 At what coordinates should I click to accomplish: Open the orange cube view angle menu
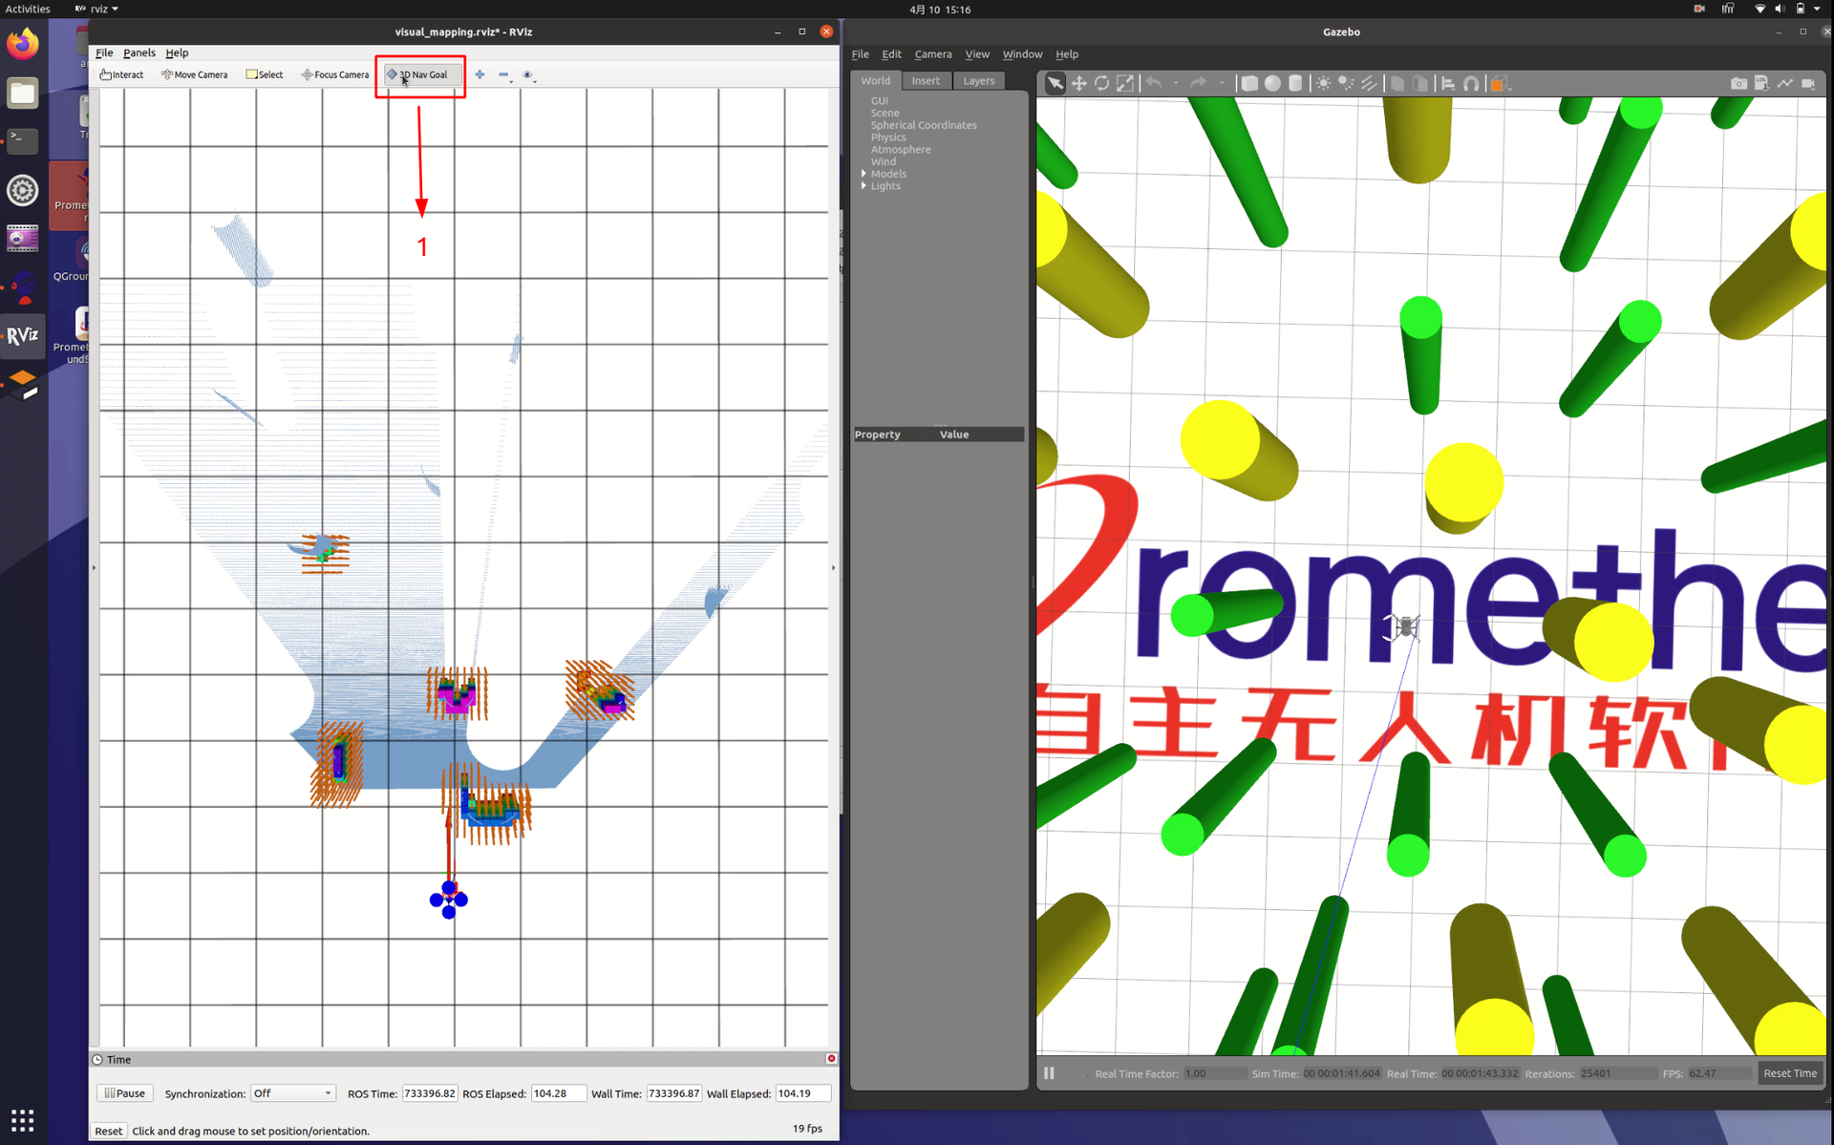click(1499, 84)
